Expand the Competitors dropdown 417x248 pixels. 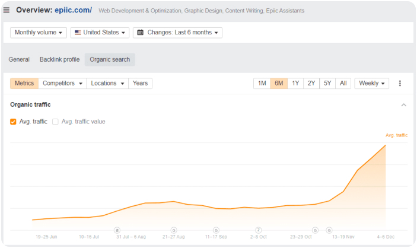(x=62, y=84)
